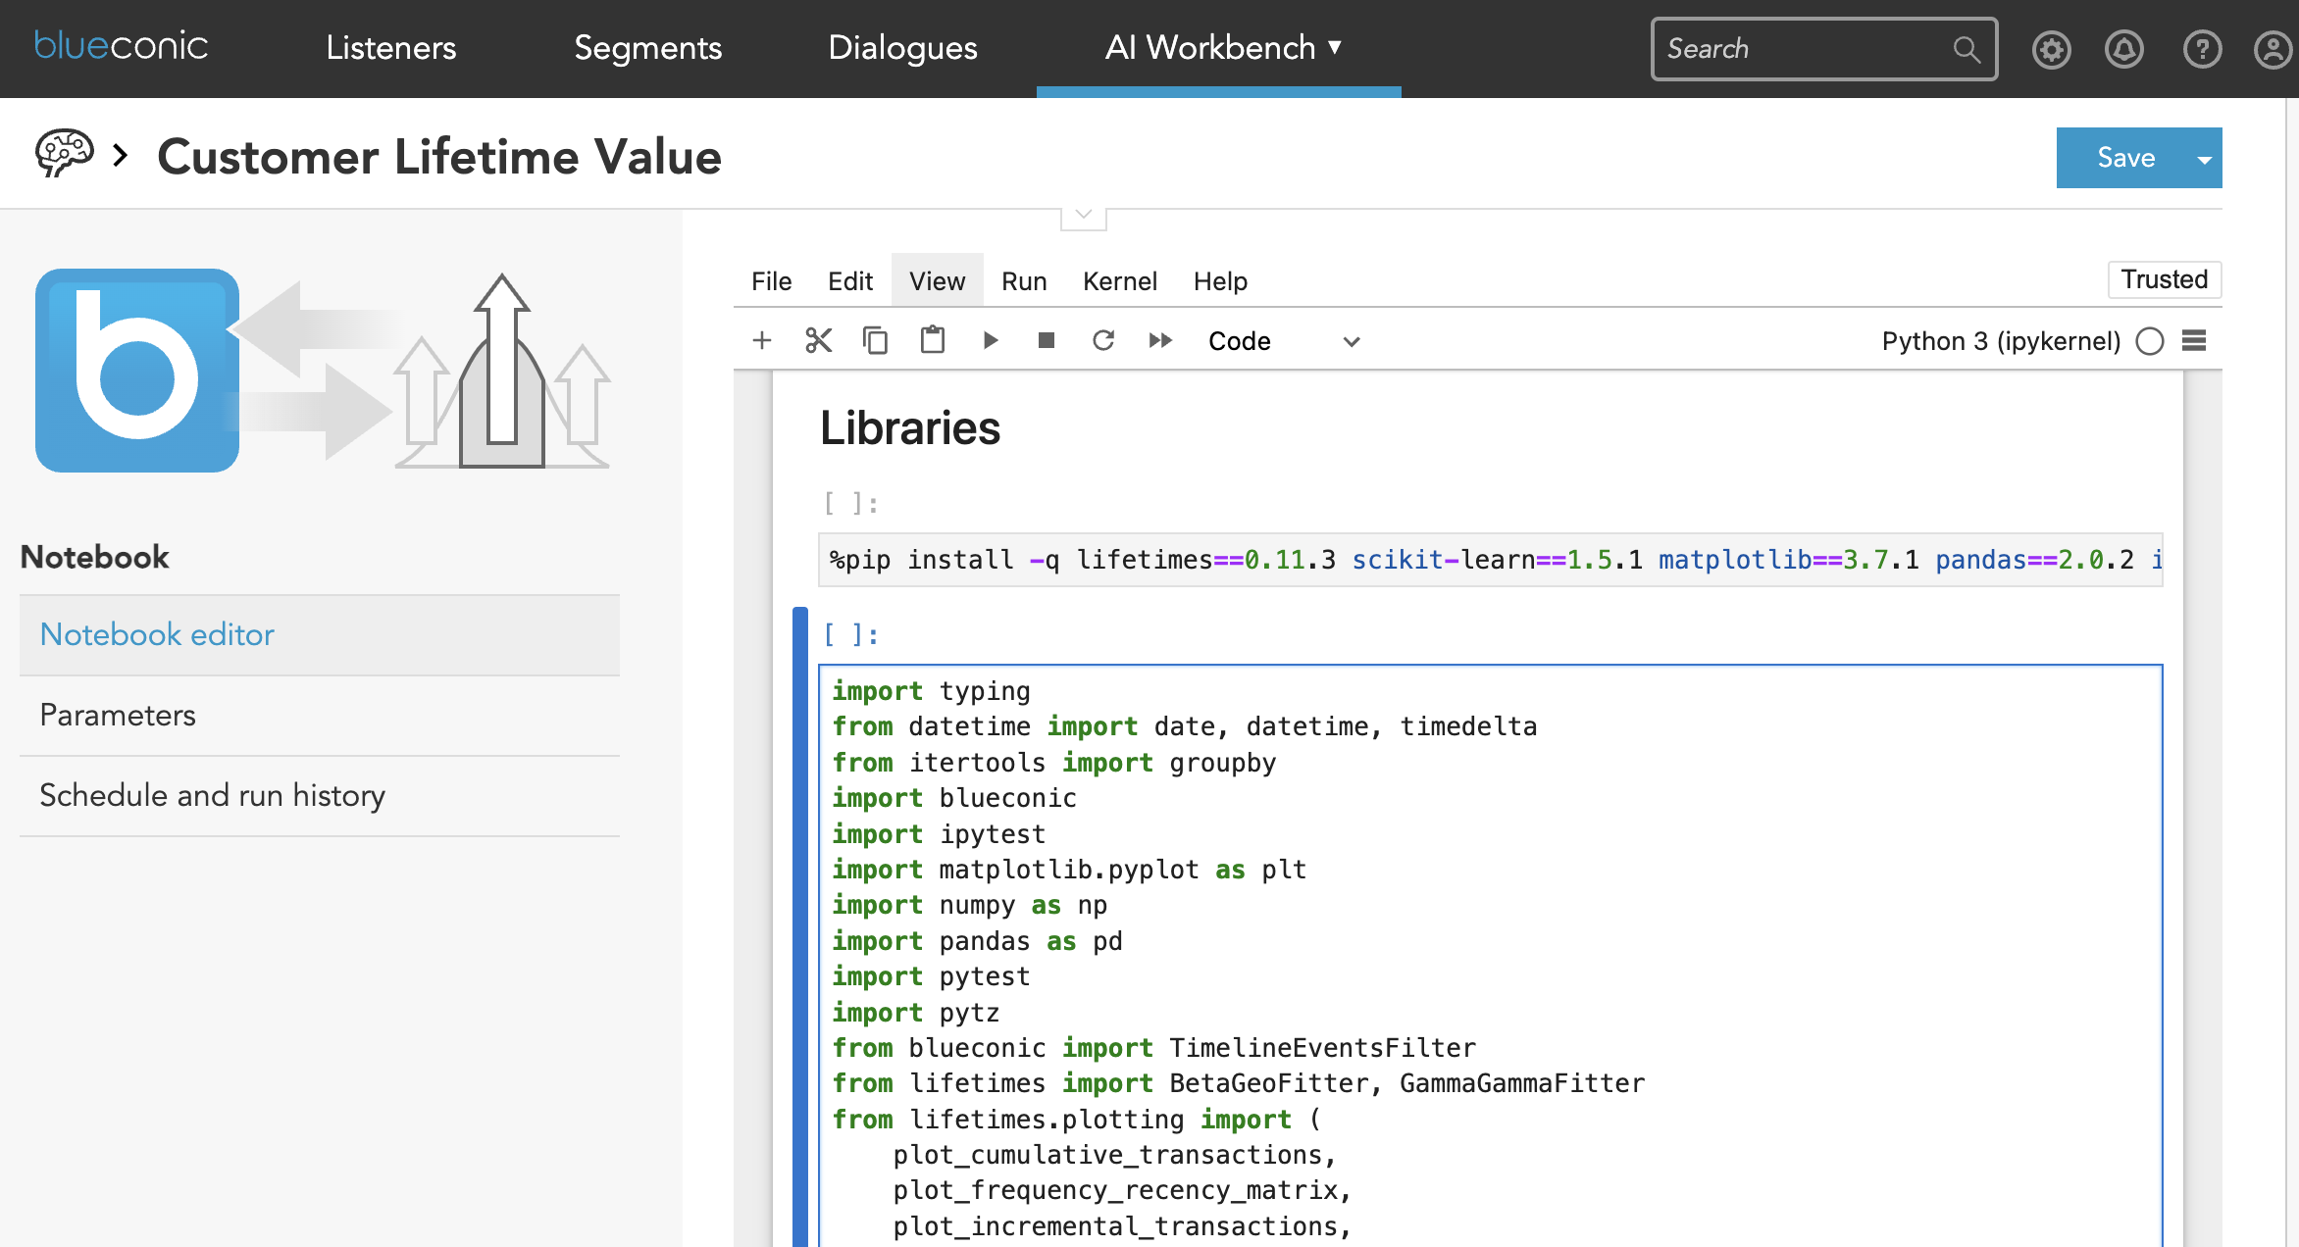
Task: Click the second cell's '[ ]:' prompt
Action: pos(851,634)
